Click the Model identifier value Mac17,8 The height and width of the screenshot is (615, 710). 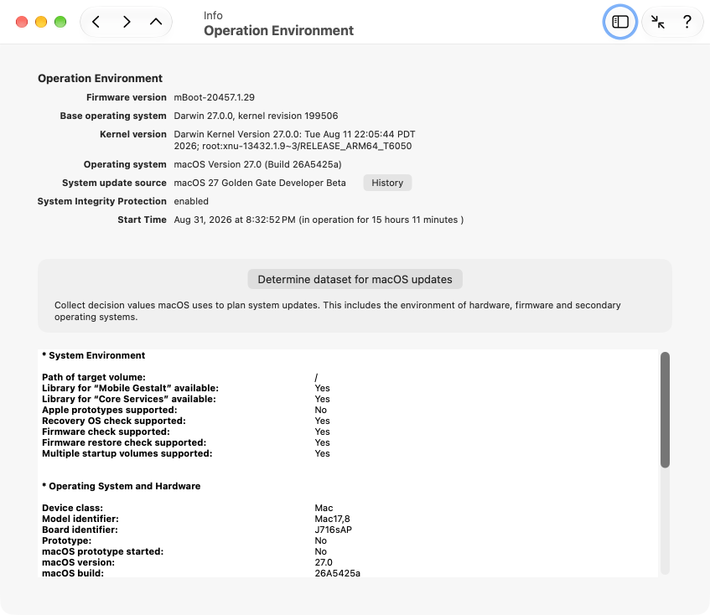332,519
